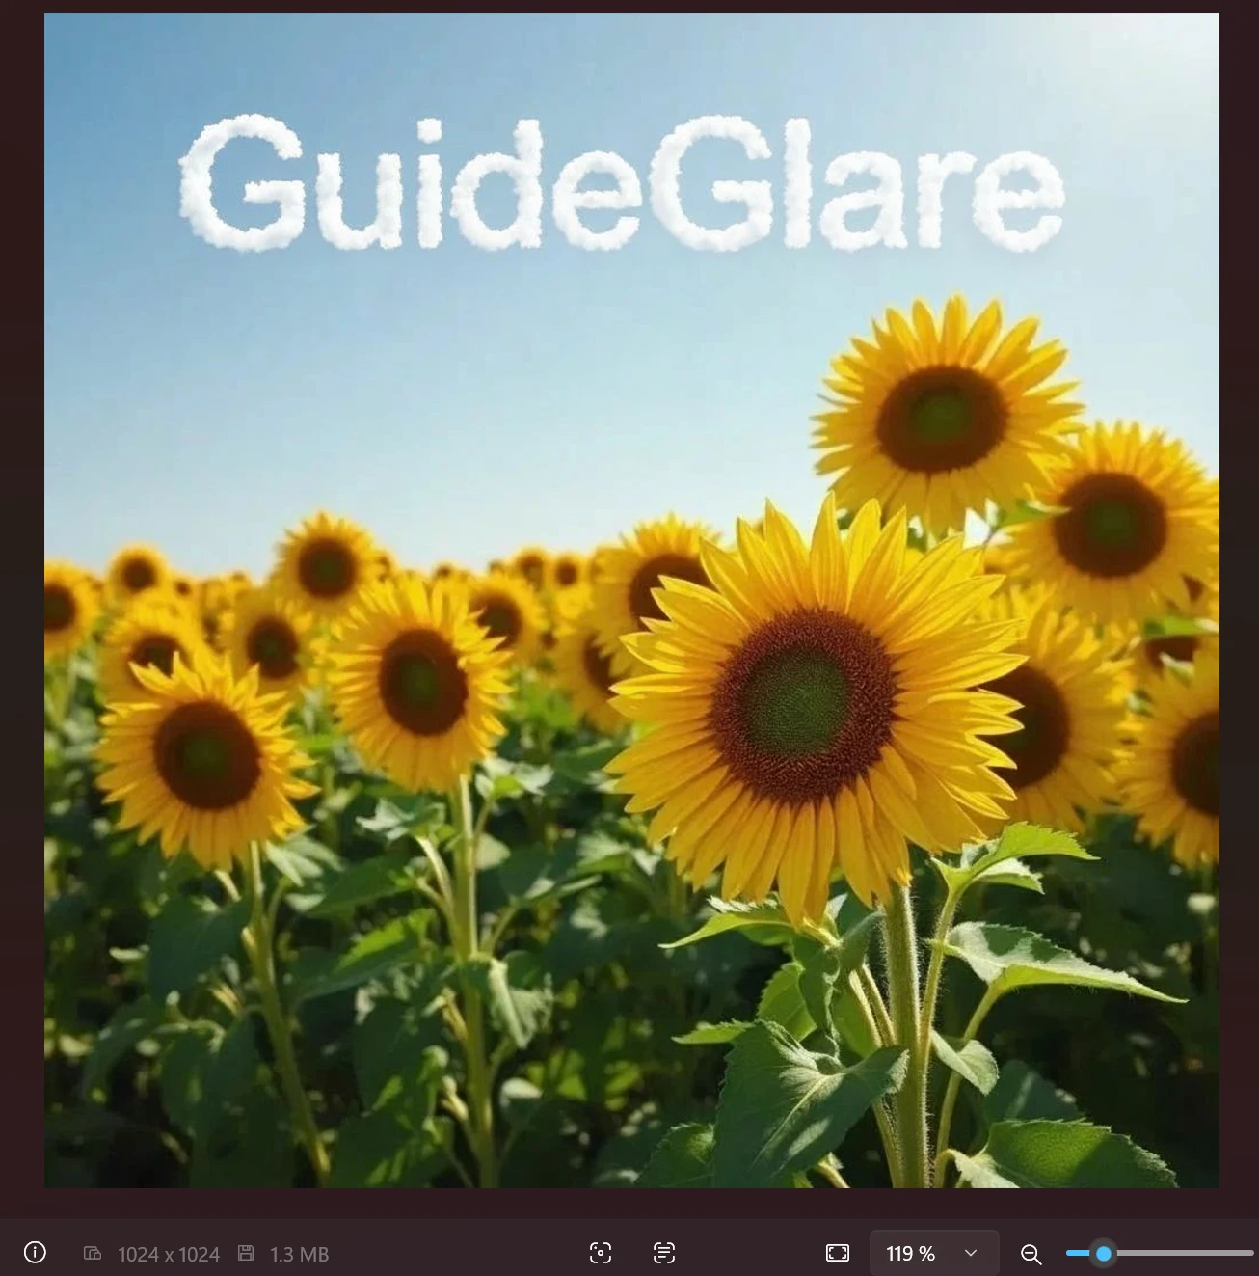
Task: Zoom out with the magnifier minus icon
Action: coord(1031,1254)
